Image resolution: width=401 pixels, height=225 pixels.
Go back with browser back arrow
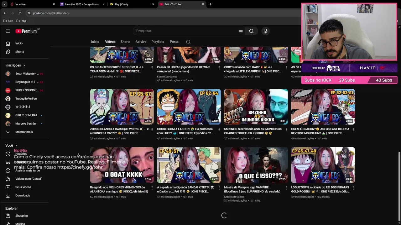coord(5,13)
